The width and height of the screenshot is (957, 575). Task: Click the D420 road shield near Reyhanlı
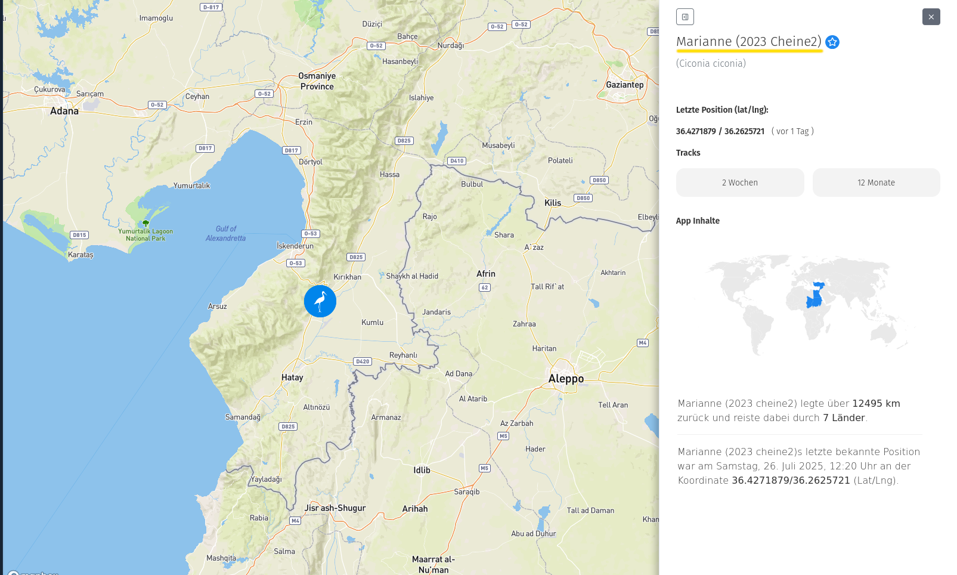[x=363, y=361]
